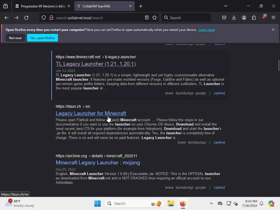Viewport: 280px width, 210px height.
Task: Click the page vertical scrollbar thumb
Action: (279, 66)
